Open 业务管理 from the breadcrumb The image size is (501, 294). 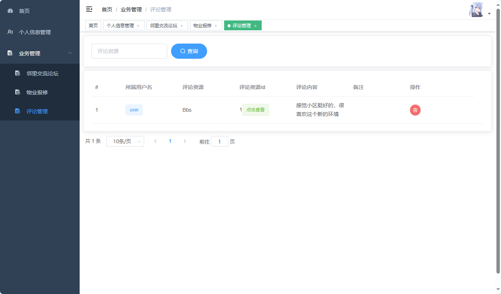coord(131,9)
